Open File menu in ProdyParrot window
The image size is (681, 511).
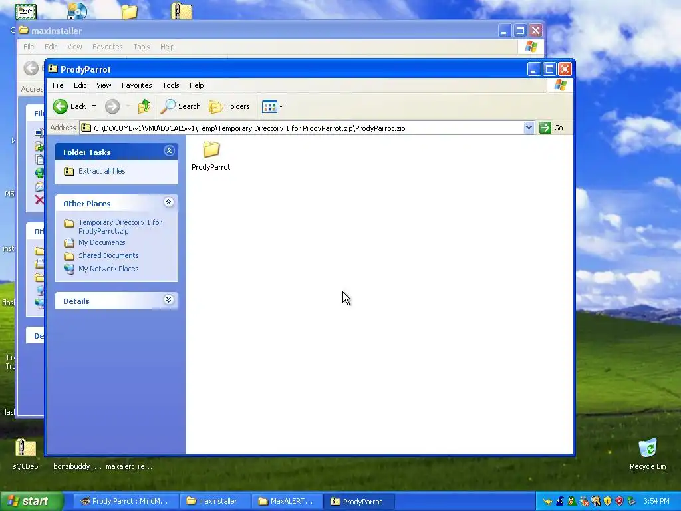(58, 85)
